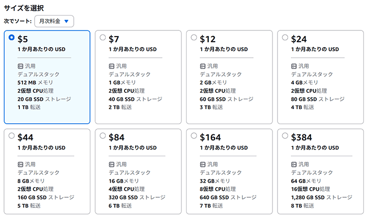Viewport: 366px width, 217px height.
Task: Select the $164 plan radio button
Action: tap(194, 136)
